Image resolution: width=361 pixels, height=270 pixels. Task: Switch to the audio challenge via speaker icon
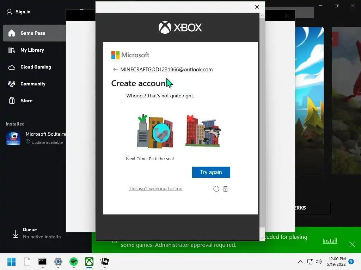coord(225,189)
